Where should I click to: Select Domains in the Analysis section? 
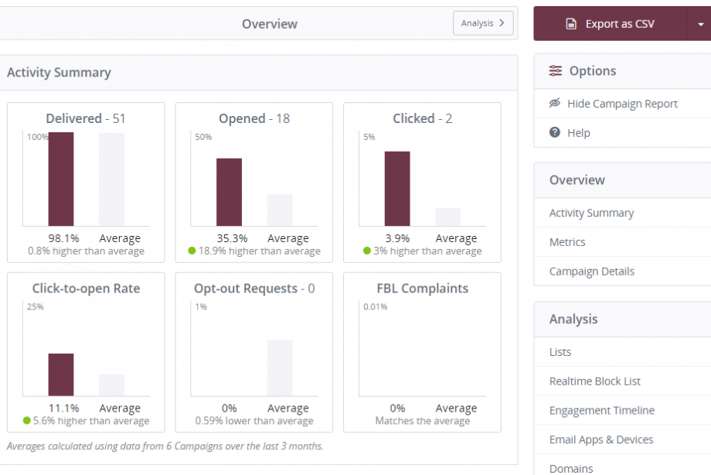571,467
